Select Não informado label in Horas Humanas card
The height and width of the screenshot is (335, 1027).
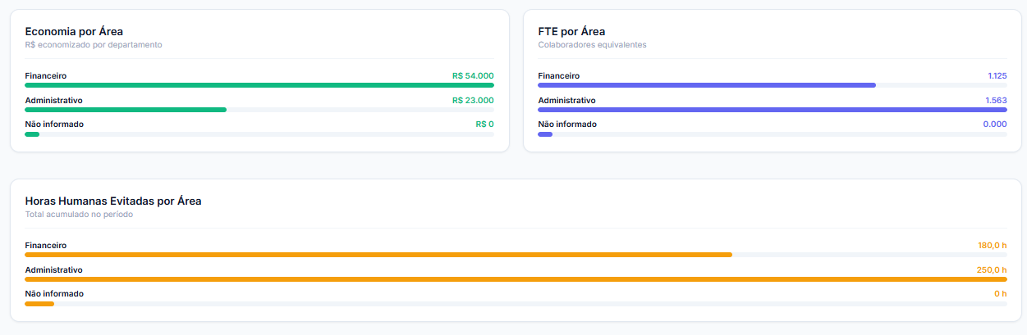(x=54, y=293)
